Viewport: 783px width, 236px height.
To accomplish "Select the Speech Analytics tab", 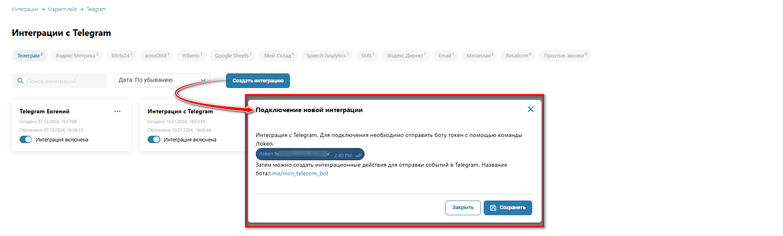I will point(327,55).
